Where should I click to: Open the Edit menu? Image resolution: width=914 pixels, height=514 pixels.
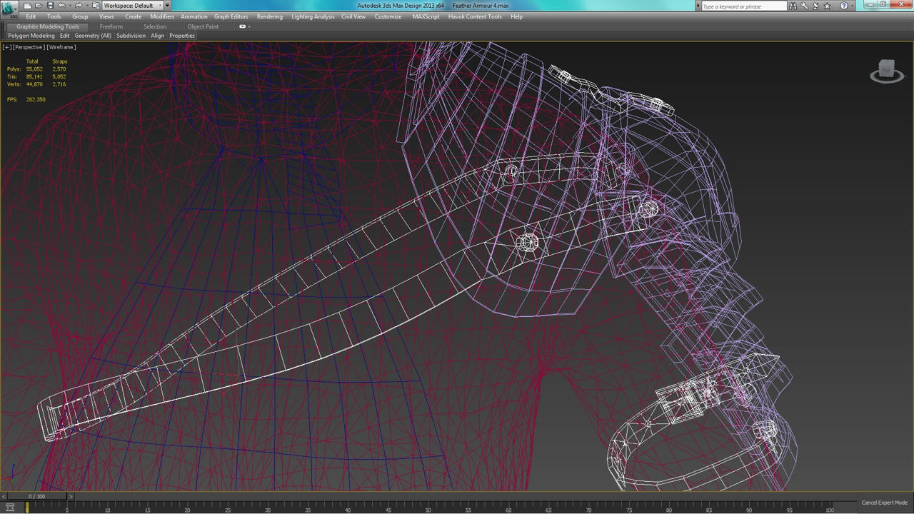click(x=31, y=16)
